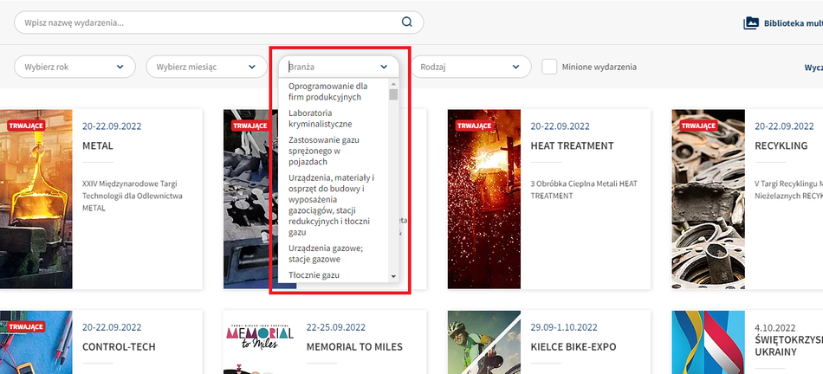Click the TRWAJĄCE badge on METAL card
This screenshot has width=823, height=374.
click(x=25, y=125)
